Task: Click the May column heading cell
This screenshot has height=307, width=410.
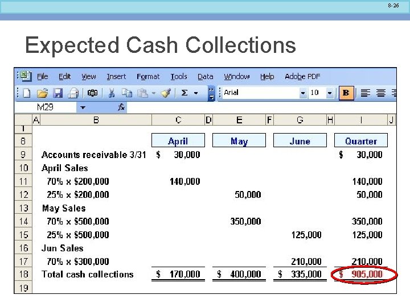Action: point(239,140)
